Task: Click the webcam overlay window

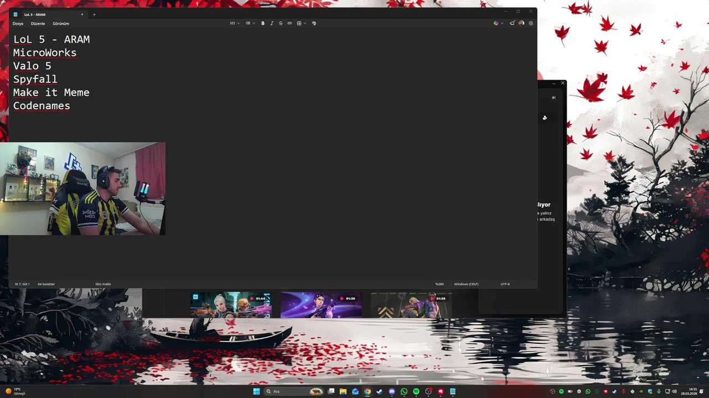Action: pos(83,188)
